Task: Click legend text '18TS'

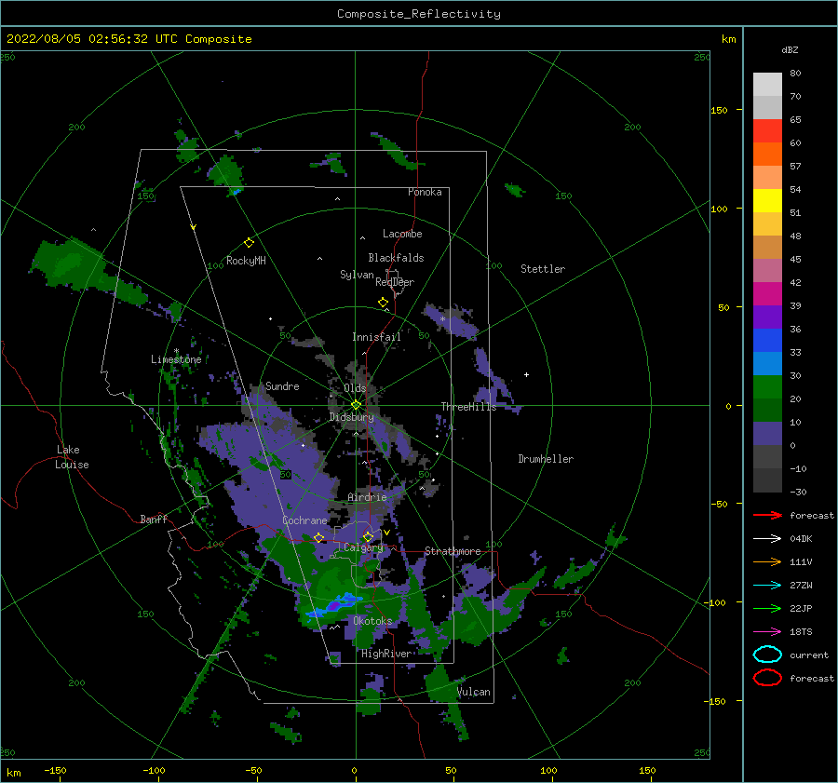Action: point(801,632)
